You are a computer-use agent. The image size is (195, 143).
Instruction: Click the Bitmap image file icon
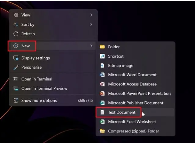(x=102, y=66)
